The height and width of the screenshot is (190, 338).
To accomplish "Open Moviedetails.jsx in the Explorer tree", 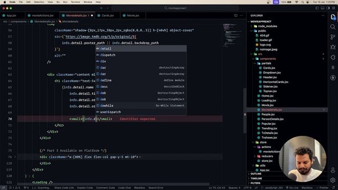I will (271, 110).
